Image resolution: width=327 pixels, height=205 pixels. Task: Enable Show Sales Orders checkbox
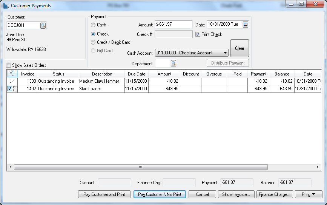pyautogui.click(x=9, y=65)
